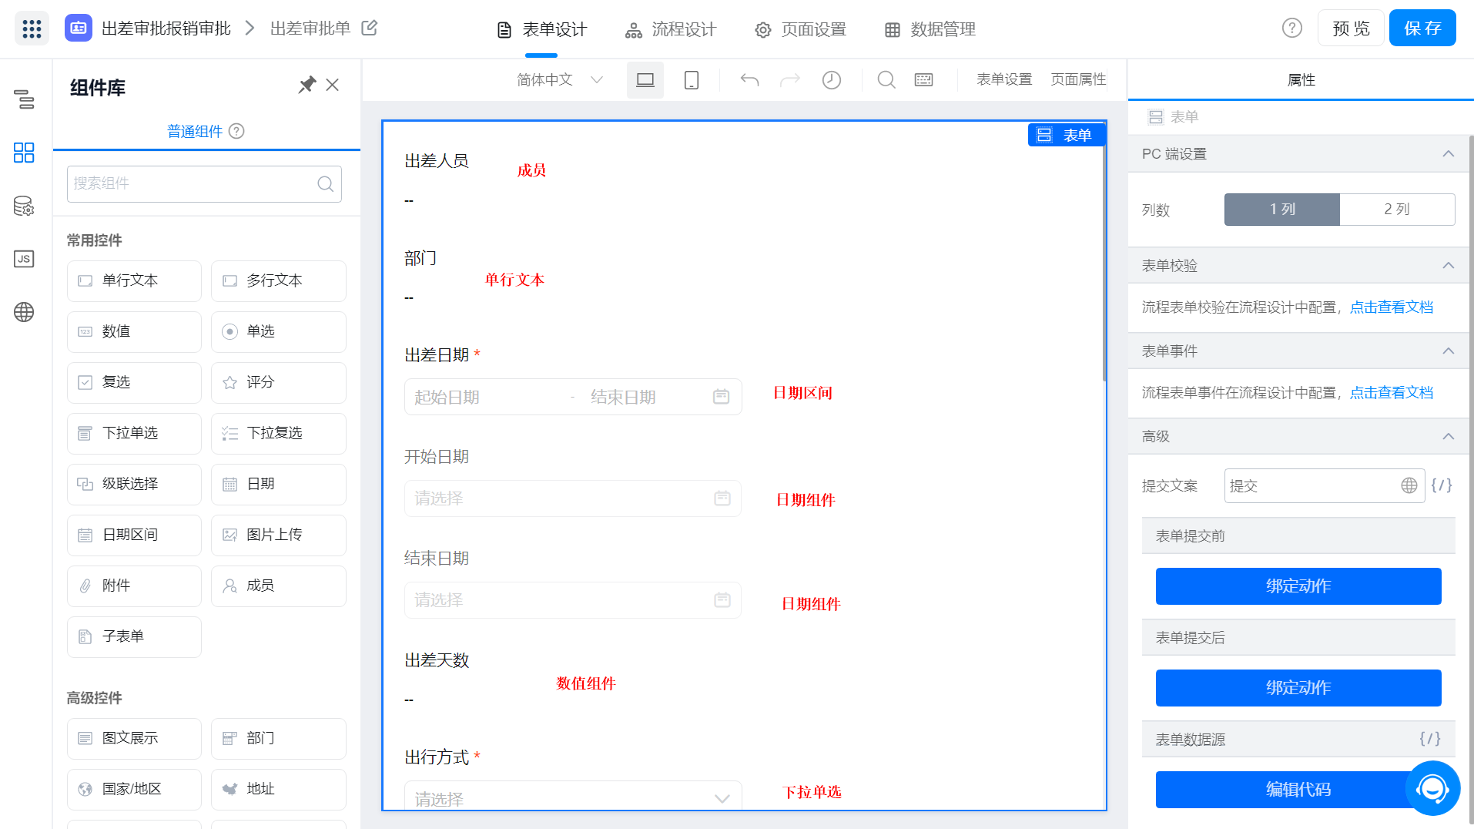
Task: Switch to the 数据管理 tab
Action: click(x=930, y=29)
